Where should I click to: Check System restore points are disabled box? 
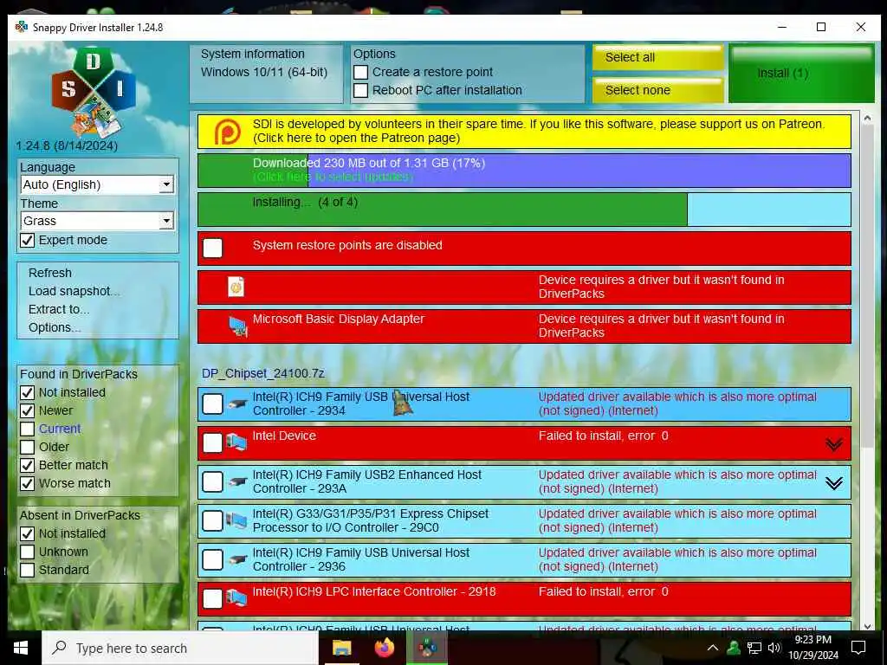(213, 248)
